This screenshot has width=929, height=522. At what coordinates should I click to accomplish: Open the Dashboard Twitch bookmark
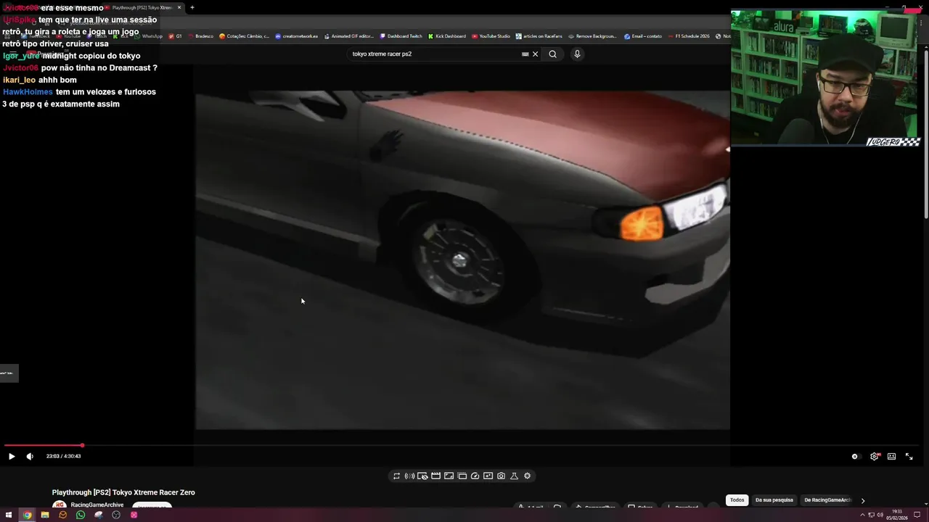(401, 36)
